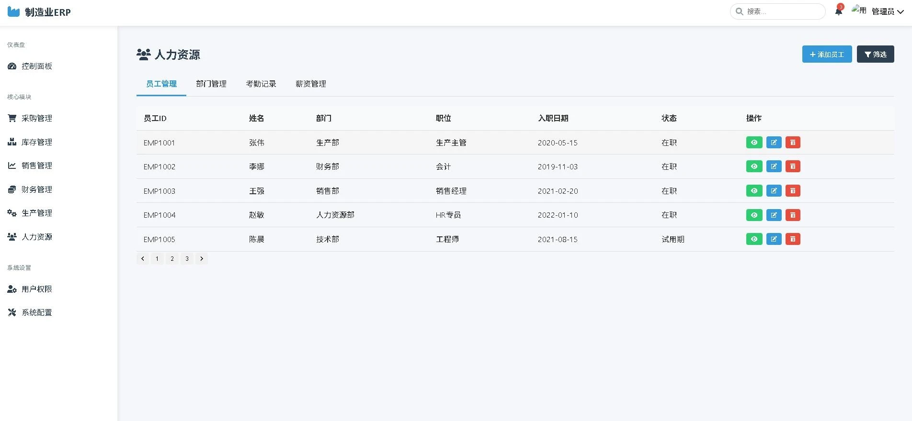
Task: Open 系统配置 settings in the sidebar
Action: point(36,312)
